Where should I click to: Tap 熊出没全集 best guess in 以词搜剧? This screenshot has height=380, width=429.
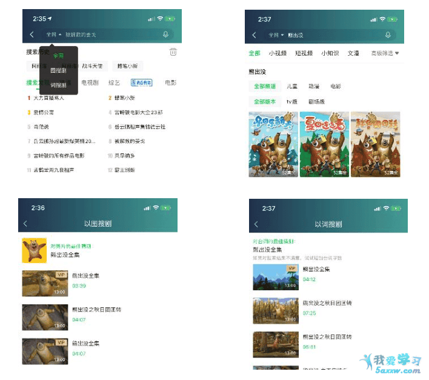coord(267,250)
